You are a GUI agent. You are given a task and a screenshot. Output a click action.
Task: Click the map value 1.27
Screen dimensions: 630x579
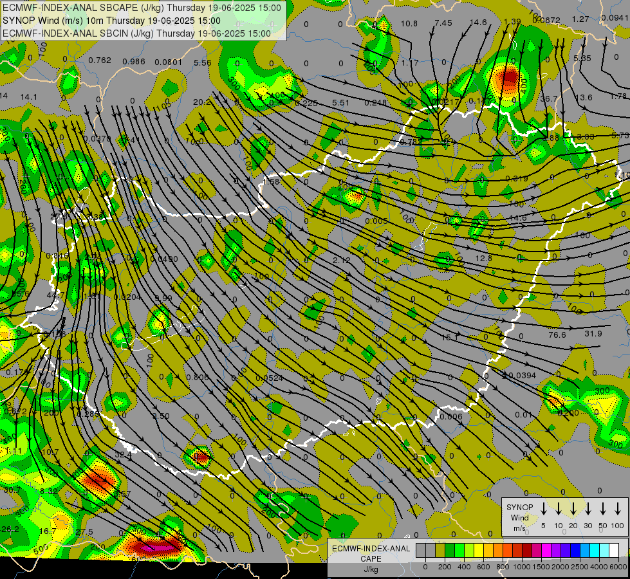580,19
